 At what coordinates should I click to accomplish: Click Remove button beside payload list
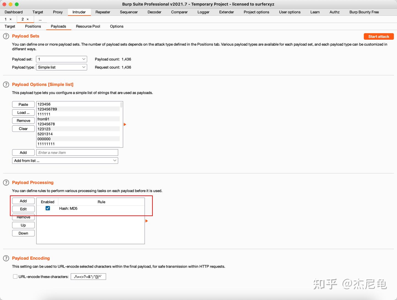23,121
